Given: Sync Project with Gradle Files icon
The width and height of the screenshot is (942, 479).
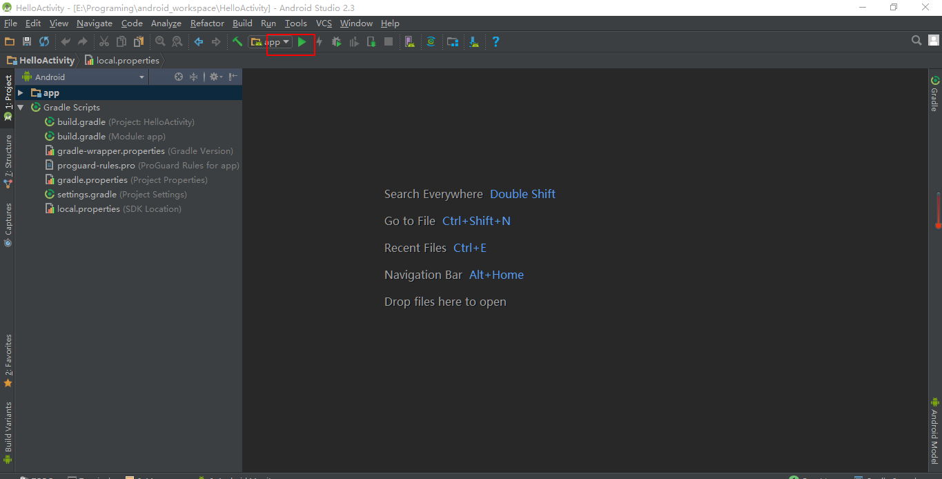Looking at the screenshot, I should click(431, 42).
